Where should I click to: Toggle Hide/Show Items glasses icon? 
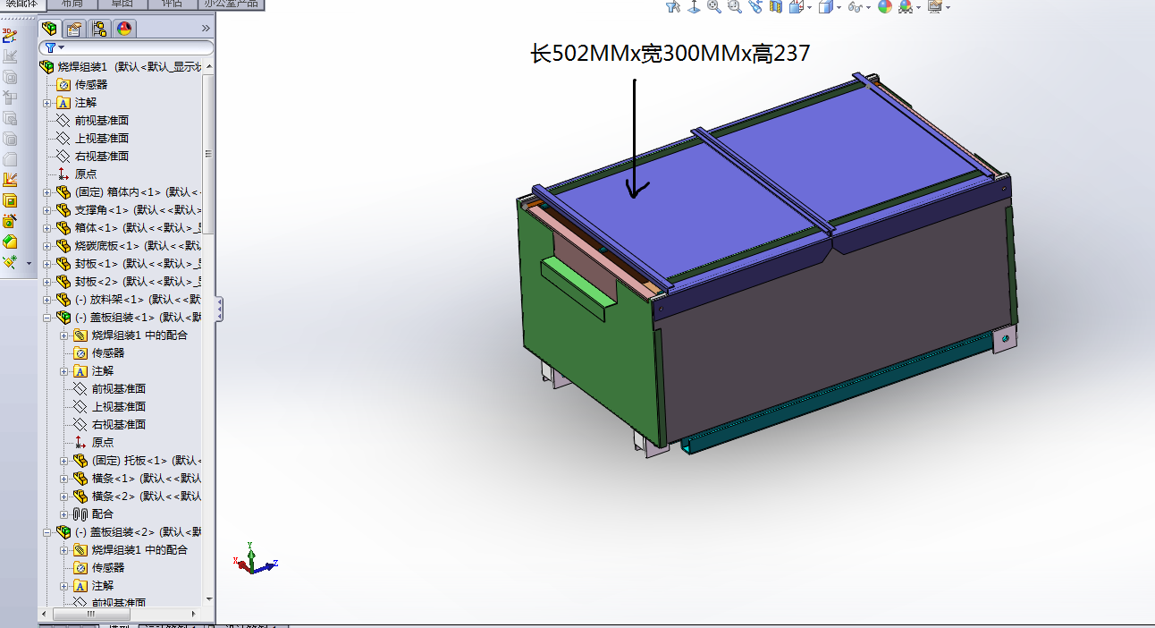click(855, 7)
